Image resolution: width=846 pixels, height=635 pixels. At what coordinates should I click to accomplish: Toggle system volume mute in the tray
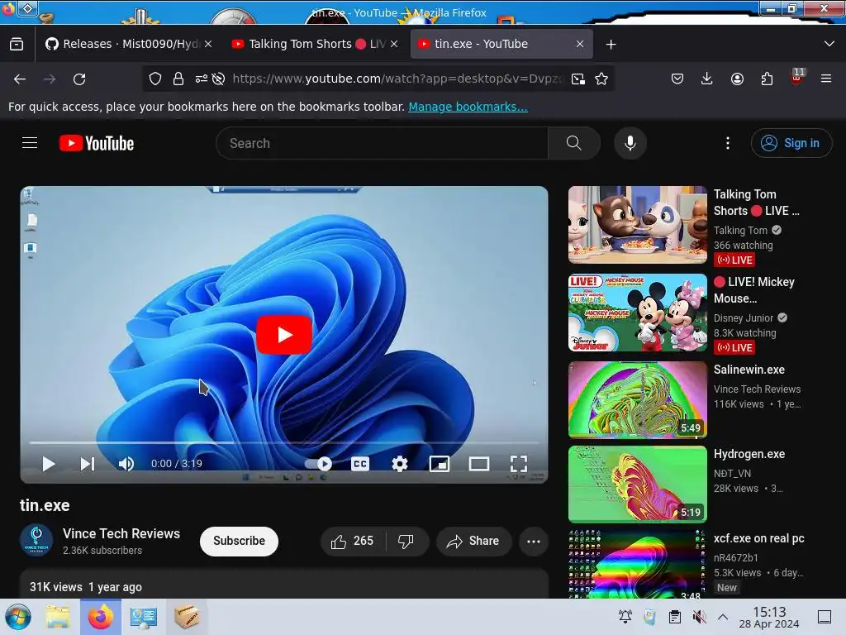click(699, 617)
